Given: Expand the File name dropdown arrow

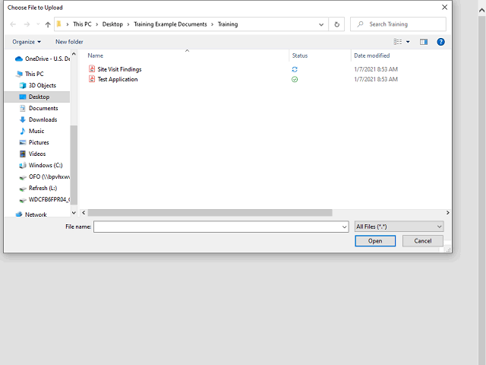Looking at the screenshot, I should [x=344, y=227].
